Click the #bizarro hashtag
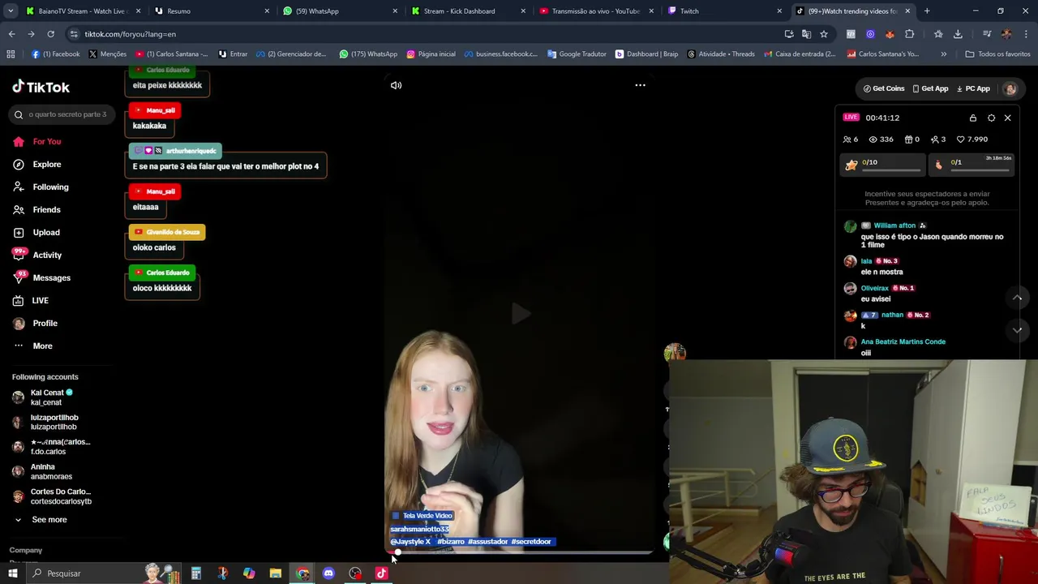This screenshot has height=584, width=1038. (451, 542)
